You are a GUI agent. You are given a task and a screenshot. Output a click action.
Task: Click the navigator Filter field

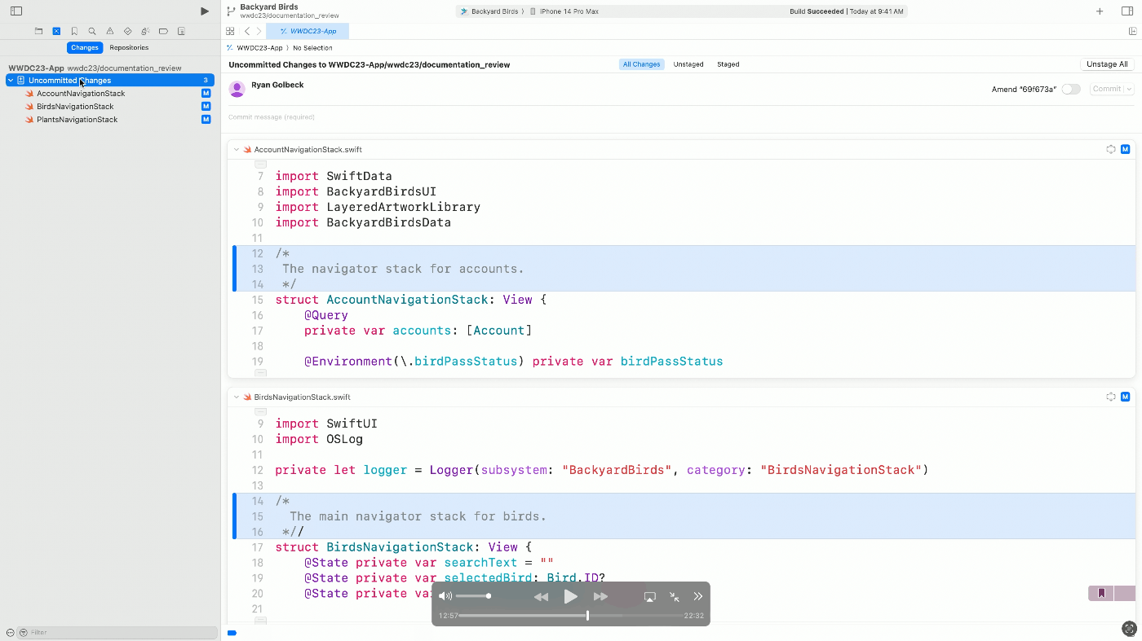(x=116, y=632)
